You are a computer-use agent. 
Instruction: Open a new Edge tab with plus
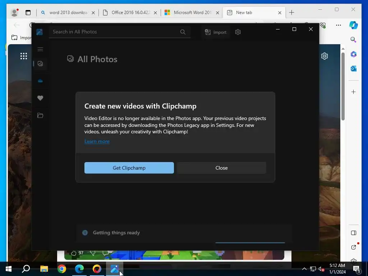[x=291, y=13]
